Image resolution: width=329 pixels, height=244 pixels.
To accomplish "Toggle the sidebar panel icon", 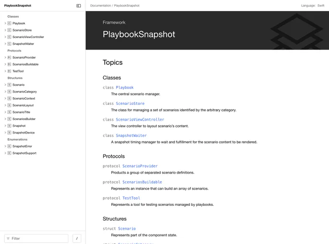I will (x=78, y=6).
